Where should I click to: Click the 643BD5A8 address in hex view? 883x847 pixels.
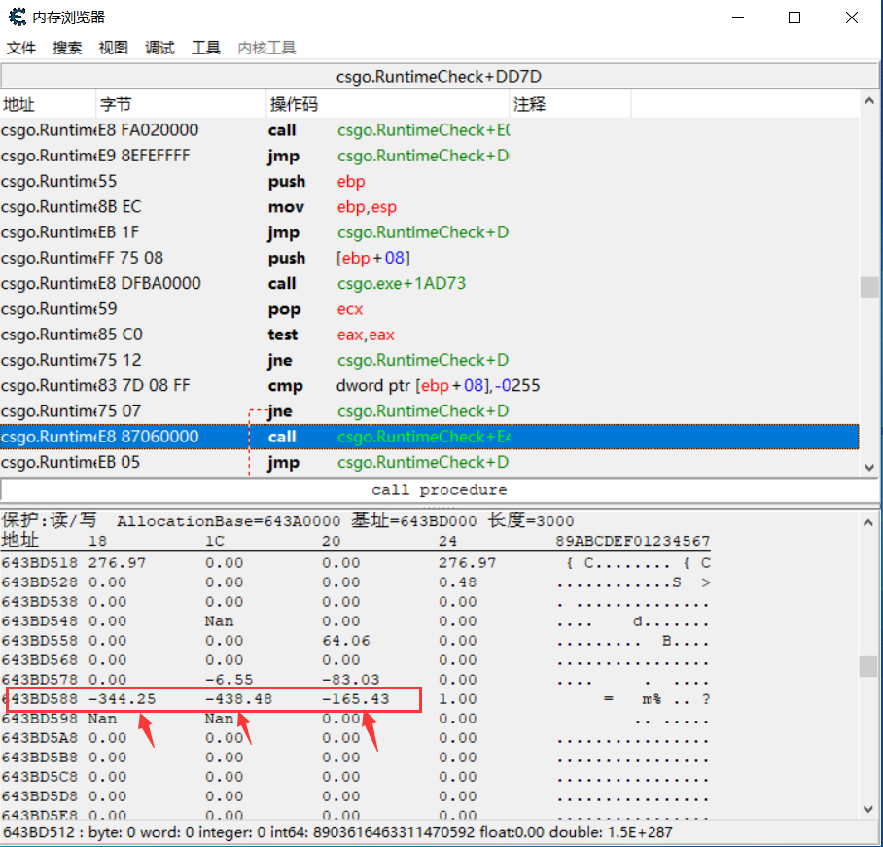40,738
